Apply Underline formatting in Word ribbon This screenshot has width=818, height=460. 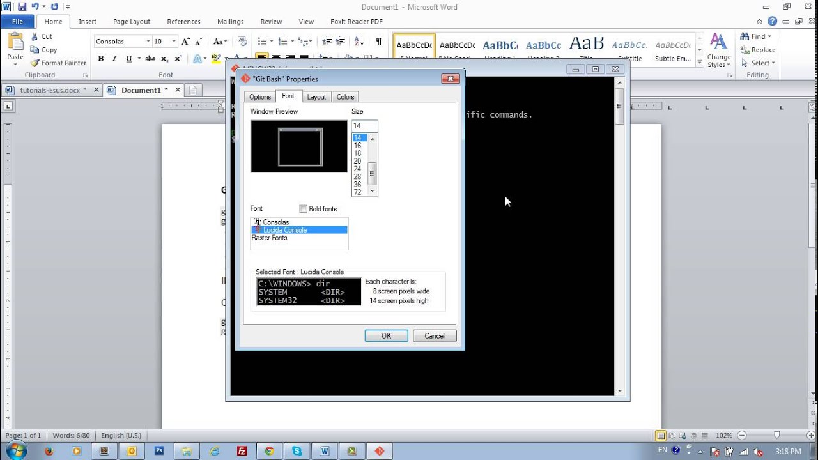click(129, 59)
